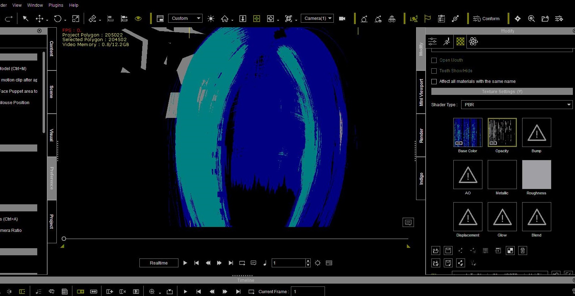Click the frame selected view icon
Image resolution: width=575 pixels, height=296 pixels.
tap(289, 18)
